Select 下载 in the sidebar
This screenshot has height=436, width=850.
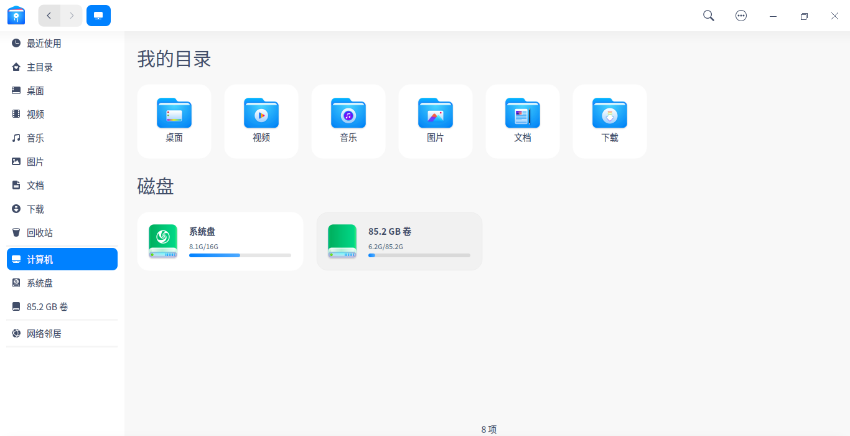(x=62, y=209)
